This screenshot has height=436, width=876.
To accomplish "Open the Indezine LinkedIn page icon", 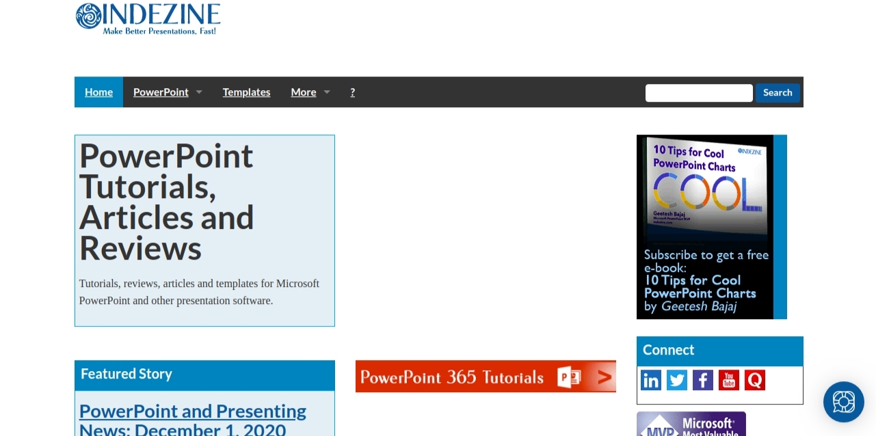I will click(651, 380).
